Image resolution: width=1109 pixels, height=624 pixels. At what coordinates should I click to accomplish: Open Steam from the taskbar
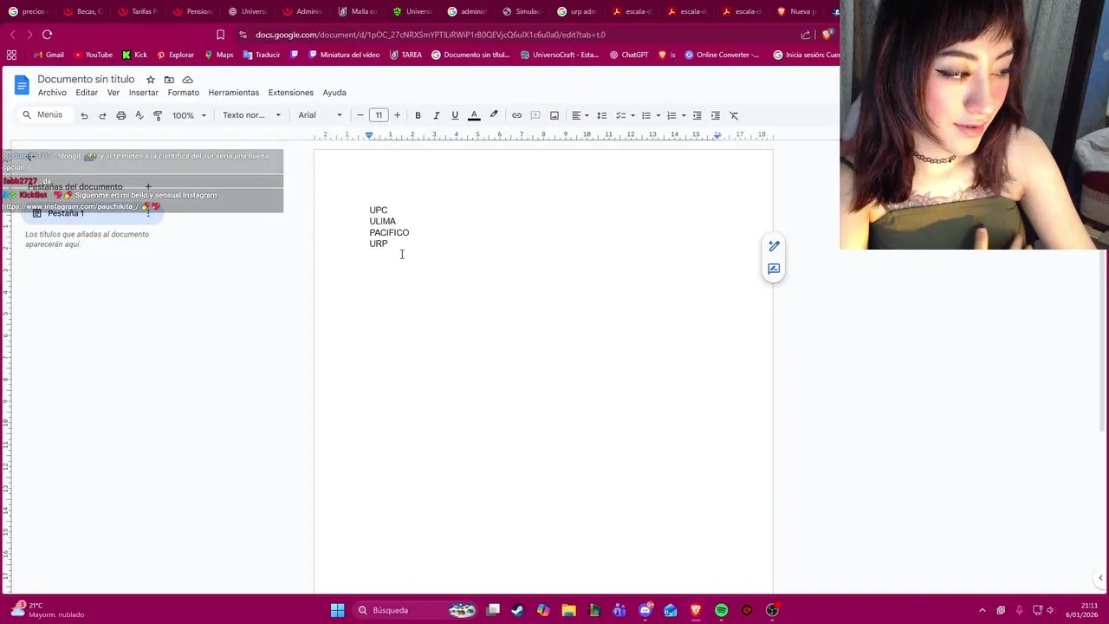pyautogui.click(x=517, y=610)
